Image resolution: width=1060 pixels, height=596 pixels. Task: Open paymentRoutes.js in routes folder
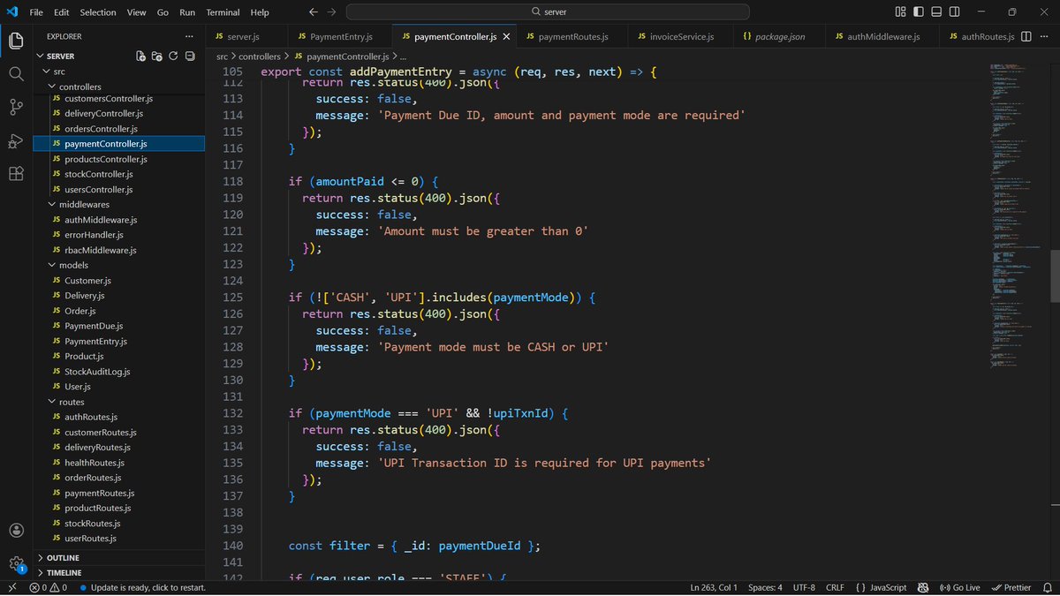pos(99,493)
